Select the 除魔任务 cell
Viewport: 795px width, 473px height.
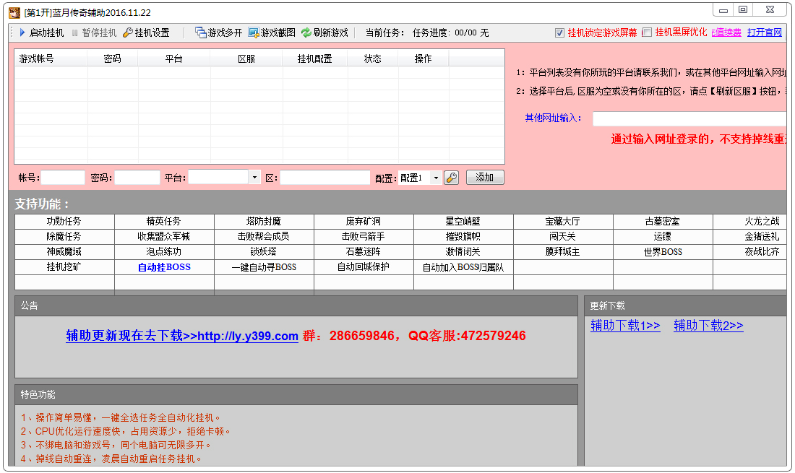(x=64, y=237)
